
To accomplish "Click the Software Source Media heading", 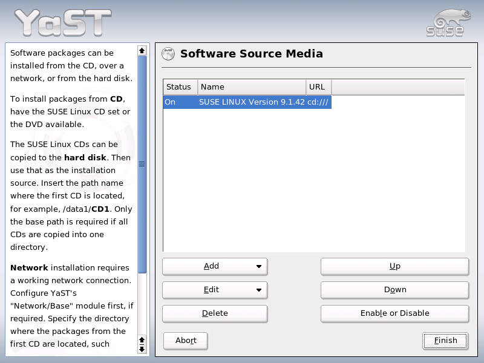I will (x=252, y=54).
